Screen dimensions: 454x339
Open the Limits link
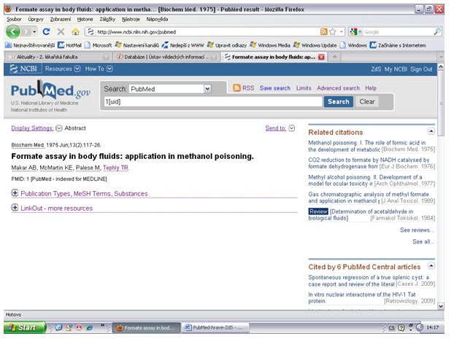[304, 88]
